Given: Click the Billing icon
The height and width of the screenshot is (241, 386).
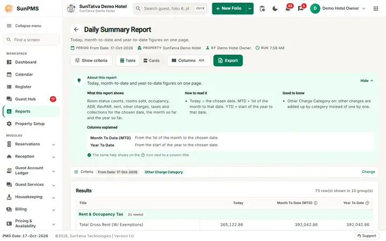Looking at the screenshot, I should tap(9, 209).
